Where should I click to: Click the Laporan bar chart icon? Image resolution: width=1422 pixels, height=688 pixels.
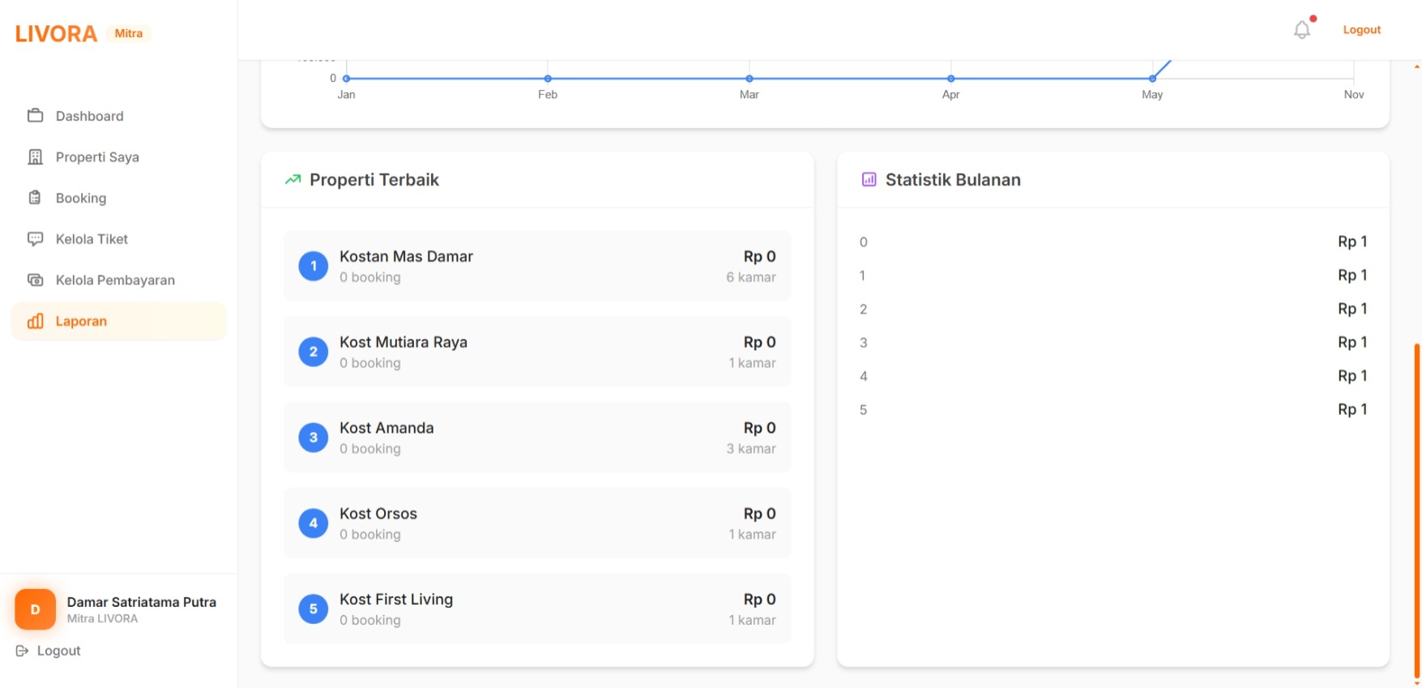[x=35, y=322]
